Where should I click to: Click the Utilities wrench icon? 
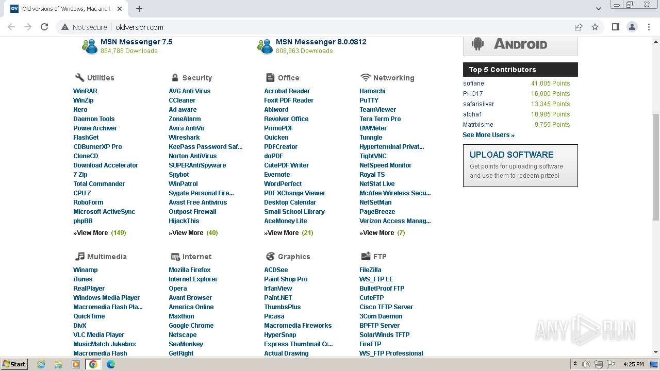[x=79, y=77]
